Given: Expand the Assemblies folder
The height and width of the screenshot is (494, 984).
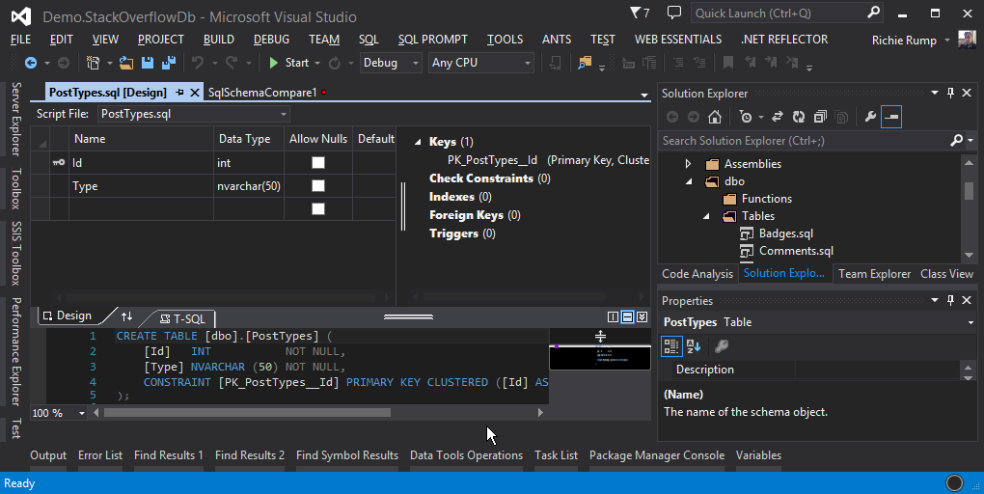Looking at the screenshot, I should (689, 164).
